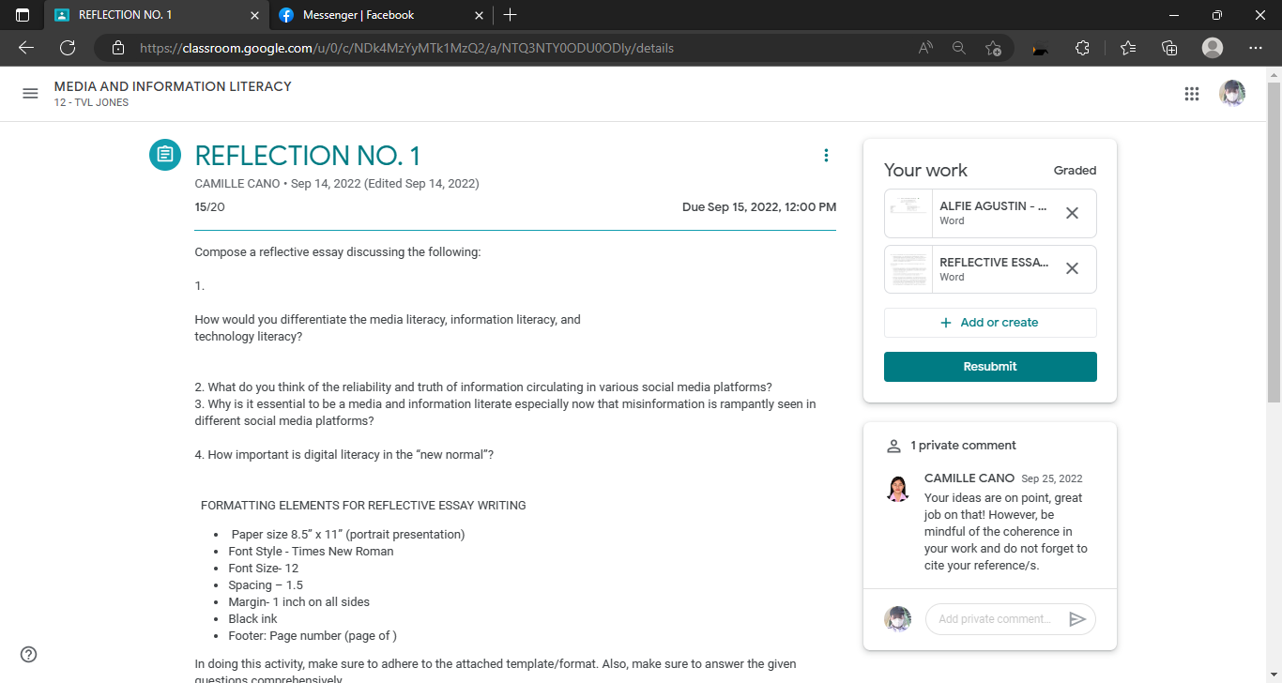Viewport: 1282px width, 683px height.
Task: Click the Font Size- 12 bullet
Action: (x=263, y=569)
